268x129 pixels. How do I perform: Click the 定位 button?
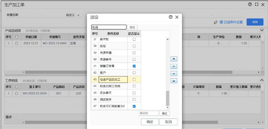132,27
